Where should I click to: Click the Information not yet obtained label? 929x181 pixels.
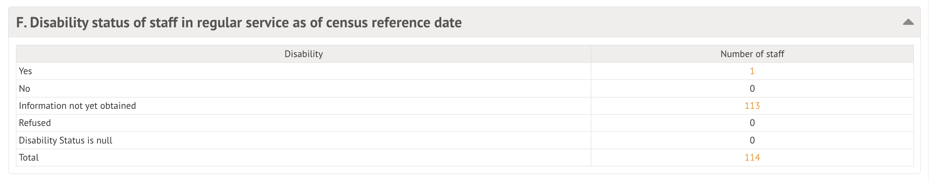click(77, 106)
